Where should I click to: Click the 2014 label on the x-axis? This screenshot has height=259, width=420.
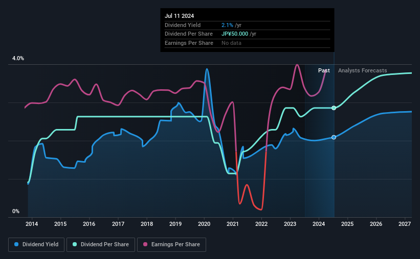(x=32, y=224)
